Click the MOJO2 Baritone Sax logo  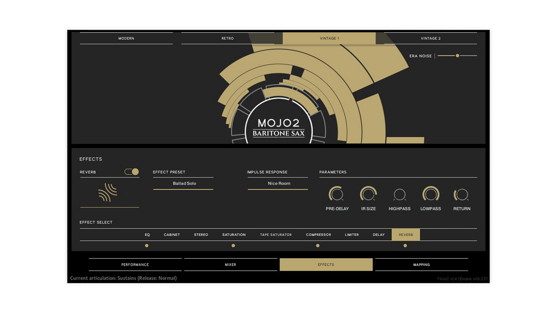click(x=278, y=128)
